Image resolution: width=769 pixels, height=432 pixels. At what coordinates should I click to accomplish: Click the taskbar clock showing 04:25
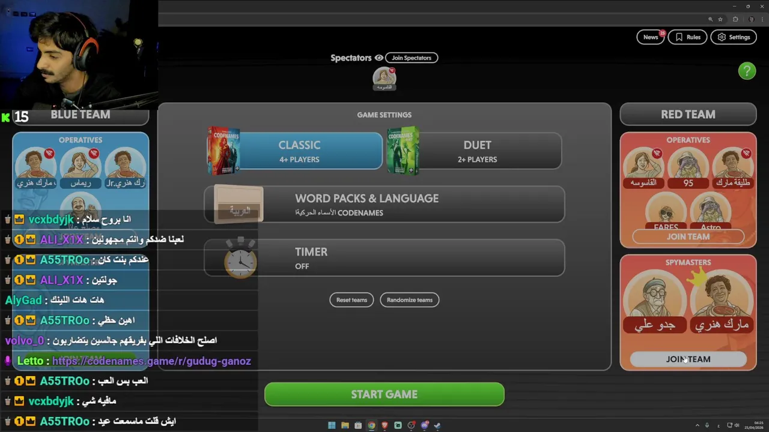[754, 425]
